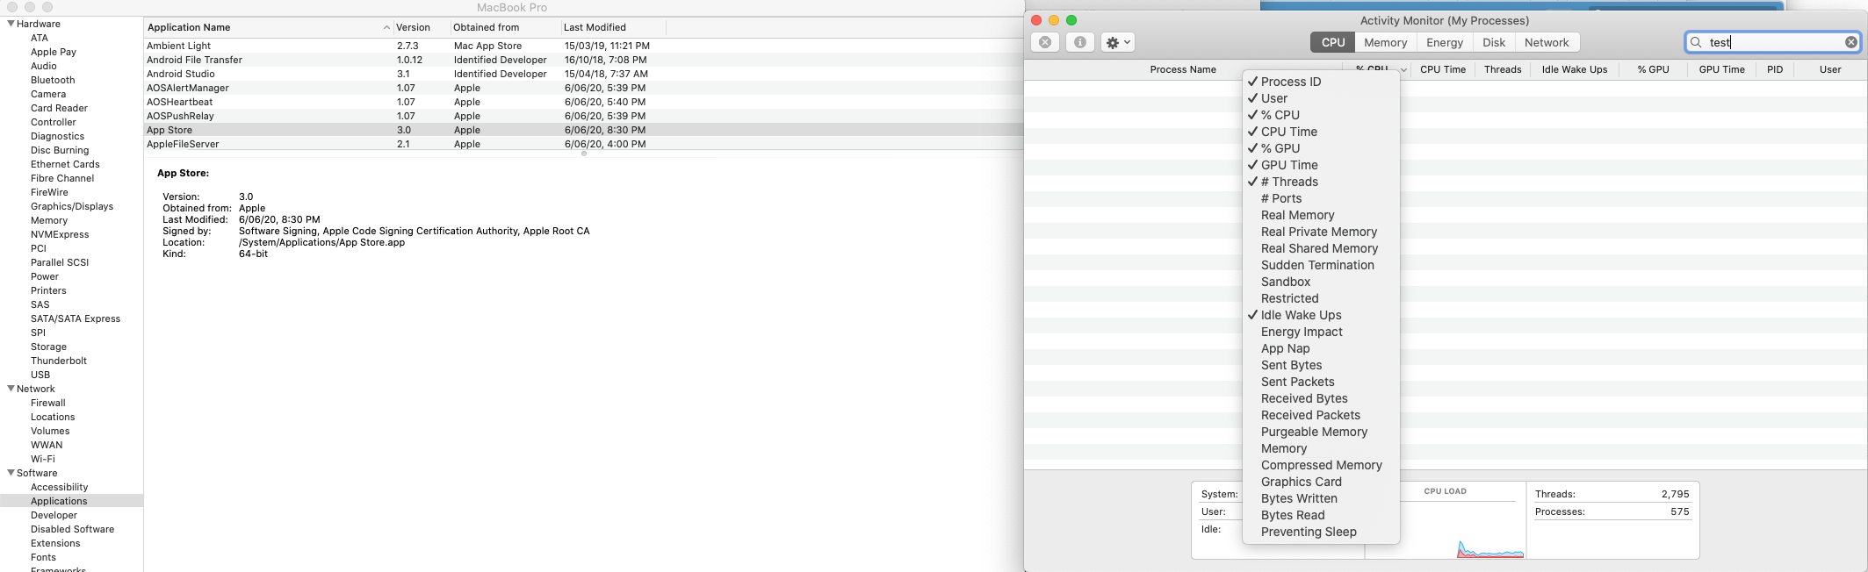
Task: Enable the Sent Bytes column
Action: coord(1321,365)
